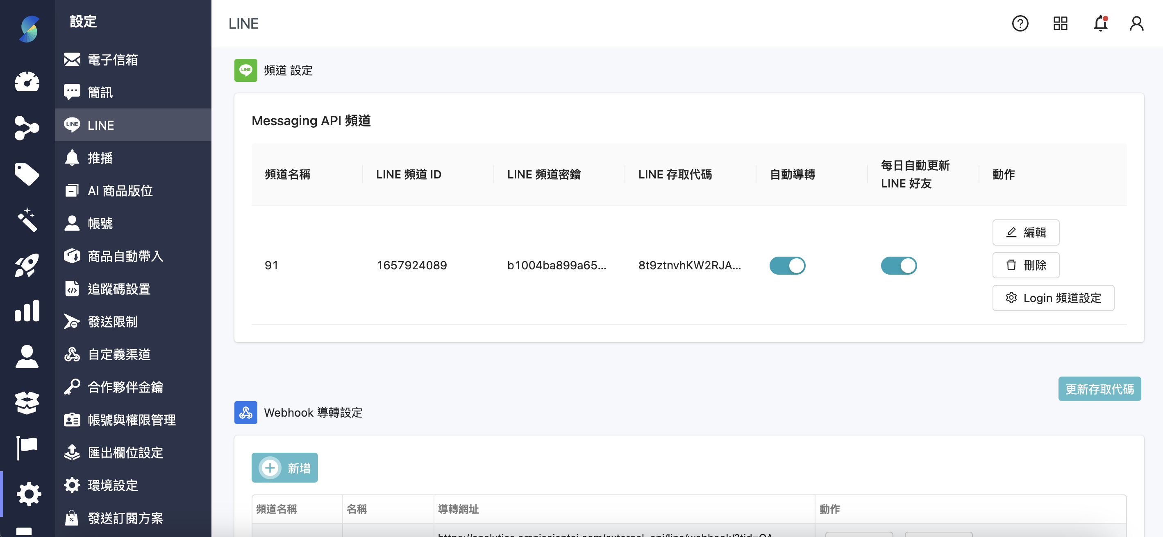Viewport: 1163px width, 537px height.
Task: Click the 新增 button to add webhook
Action: [x=284, y=467]
